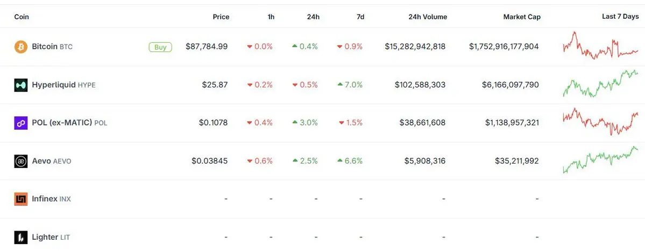
Task: Click the Lighter coin logo icon
Action: click(x=20, y=237)
